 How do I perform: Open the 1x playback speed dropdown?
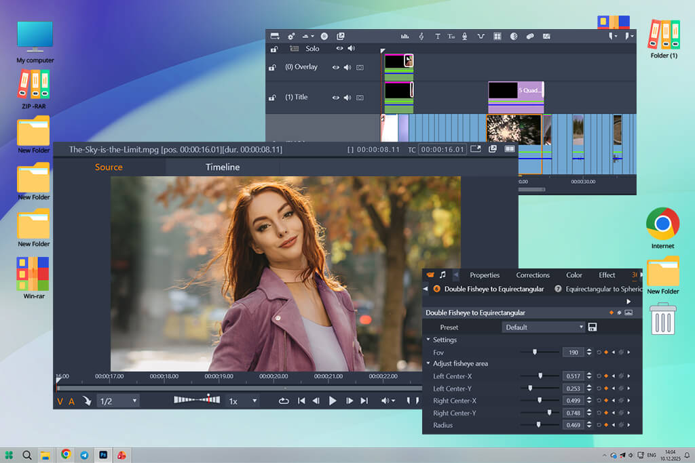point(242,401)
